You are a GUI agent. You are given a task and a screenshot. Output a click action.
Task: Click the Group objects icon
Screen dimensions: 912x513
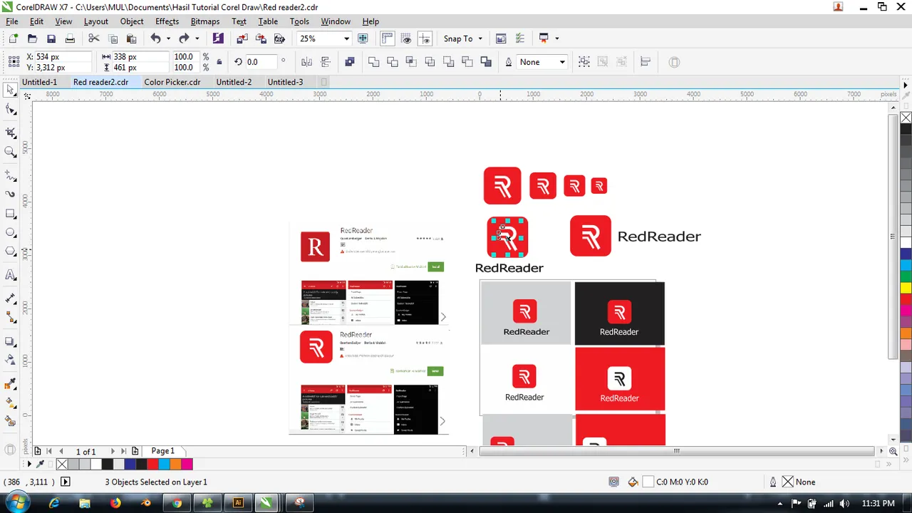pos(584,62)
